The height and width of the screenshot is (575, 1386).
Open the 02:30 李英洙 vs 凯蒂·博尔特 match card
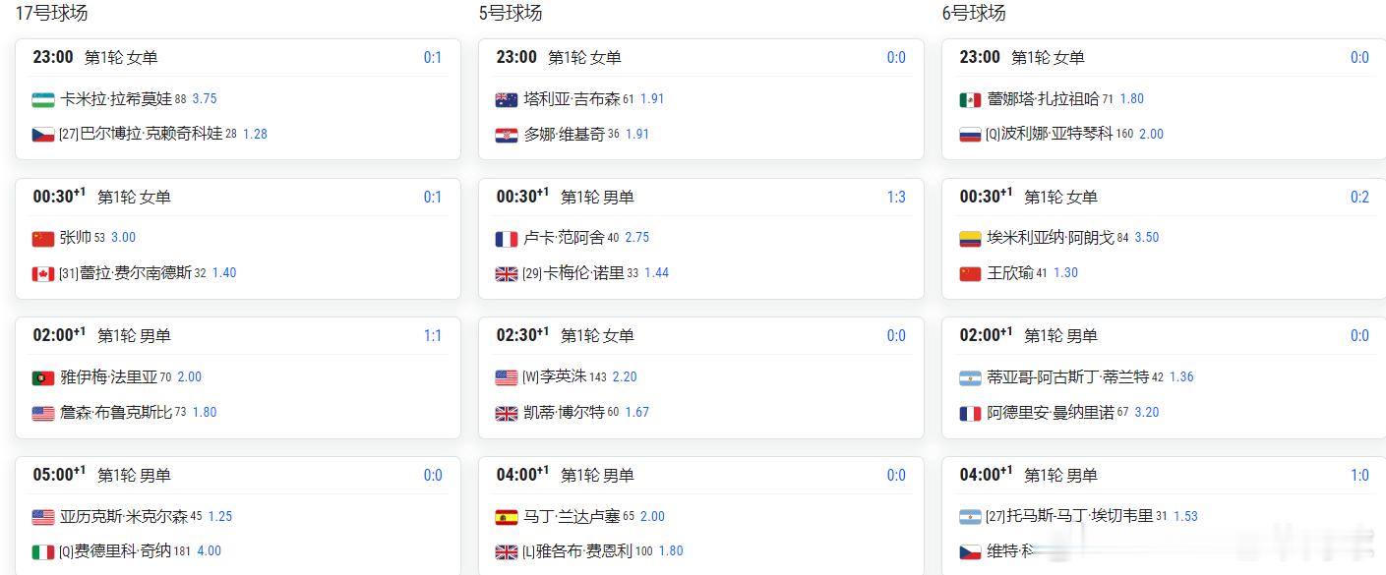click(x=700, y=377)
